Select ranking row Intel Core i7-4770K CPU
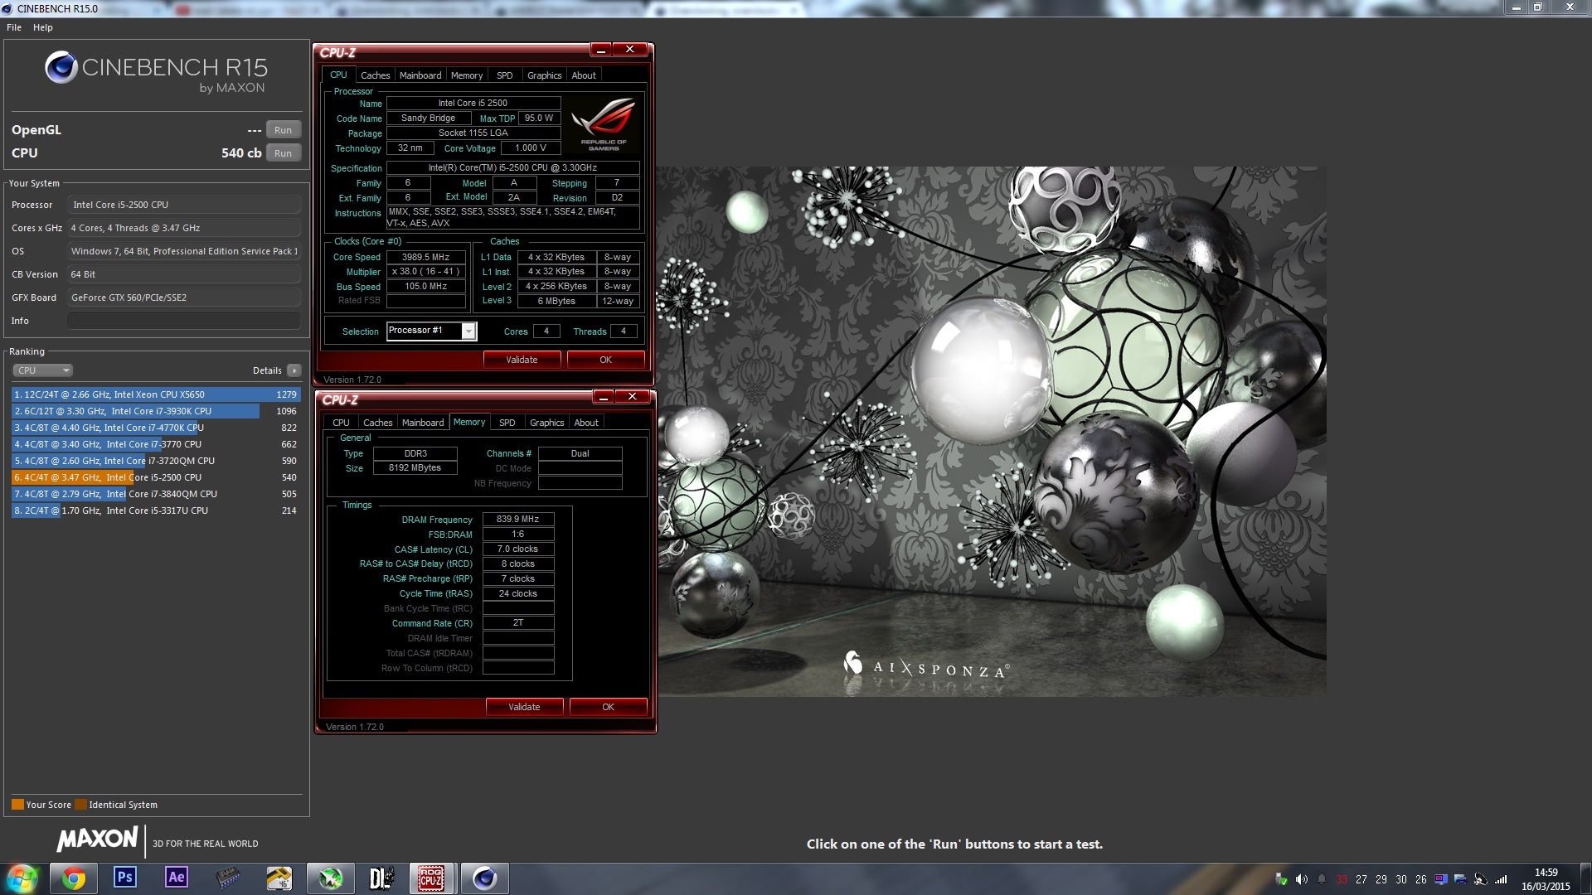Viewport: 1592px width, 895px height. point(155,428)
